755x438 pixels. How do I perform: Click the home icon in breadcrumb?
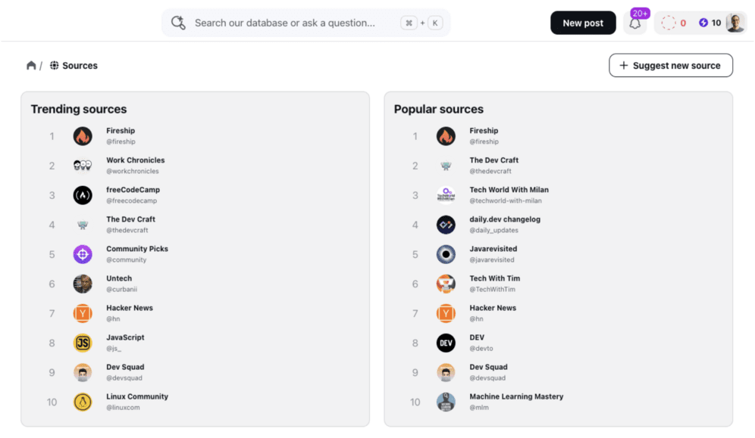[31, 66]
